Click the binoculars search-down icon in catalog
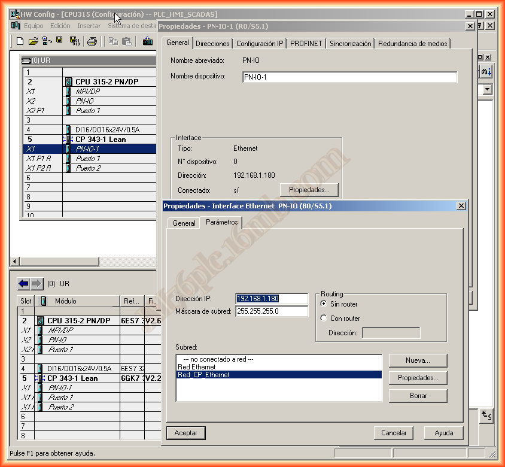Viewport: 505px width, 467px height. pos(486,71)
